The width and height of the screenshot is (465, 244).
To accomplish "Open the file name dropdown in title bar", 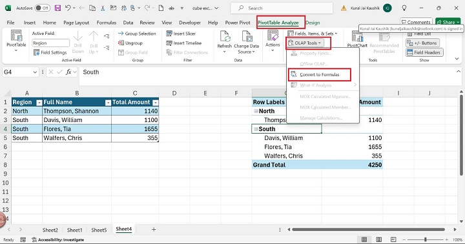I will (216, 8).
